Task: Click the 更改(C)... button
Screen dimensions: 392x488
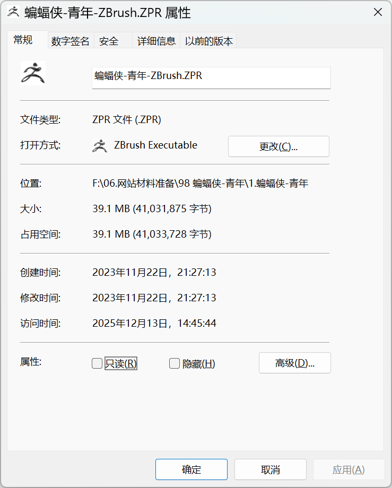Action: (x=278, y=146)
